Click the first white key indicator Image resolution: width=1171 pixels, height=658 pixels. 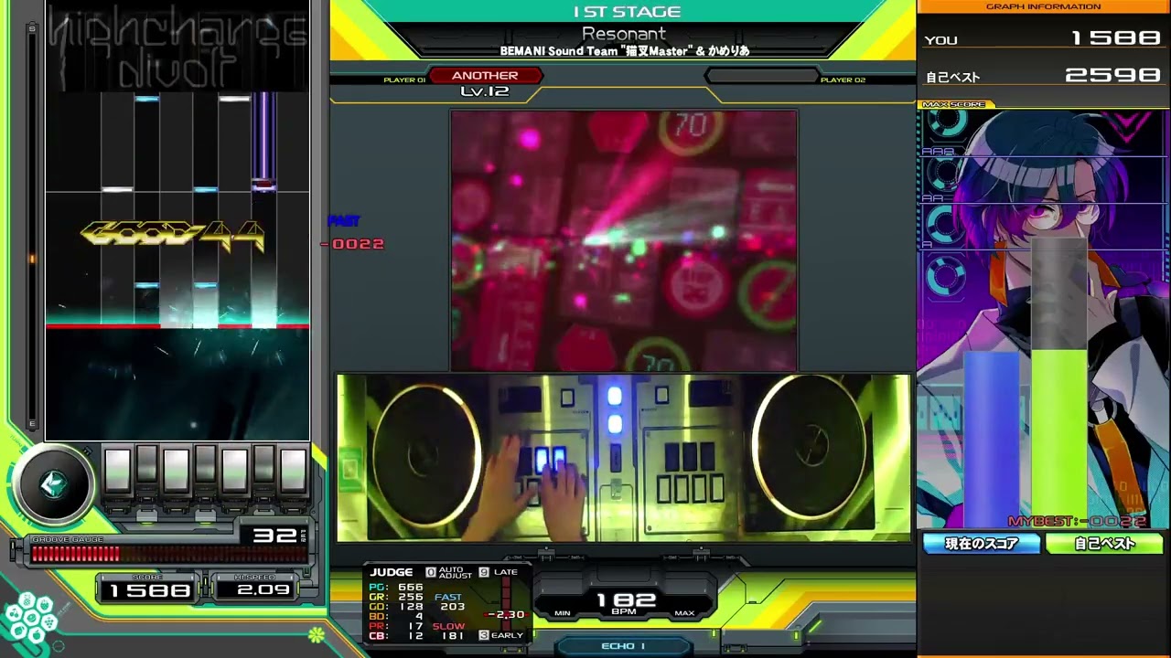(x=117, y=471)
